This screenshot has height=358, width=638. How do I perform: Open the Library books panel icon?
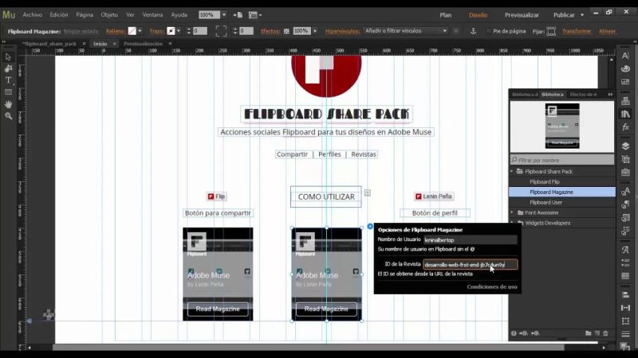[x=625, y=114]
